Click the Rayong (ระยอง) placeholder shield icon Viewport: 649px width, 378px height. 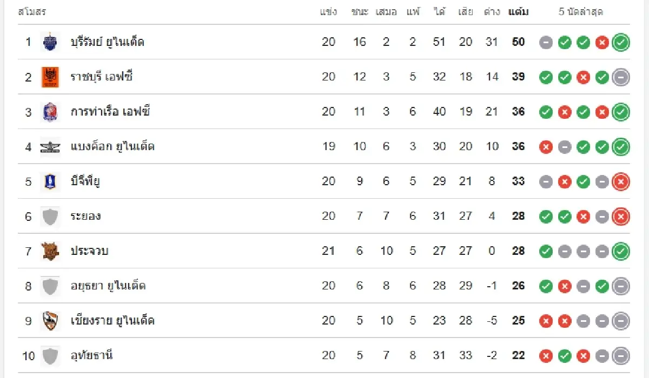click(x=50, y=217)
